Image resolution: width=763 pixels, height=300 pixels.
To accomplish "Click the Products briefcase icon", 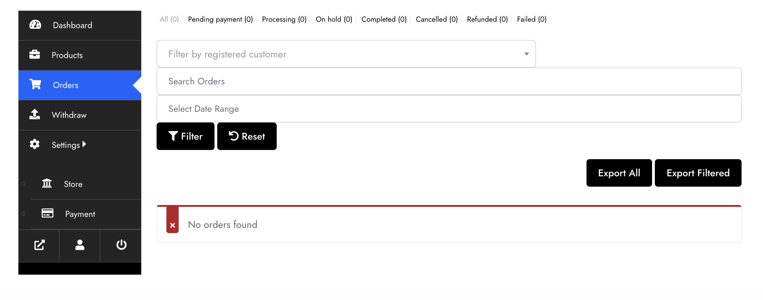I will 35,54.
